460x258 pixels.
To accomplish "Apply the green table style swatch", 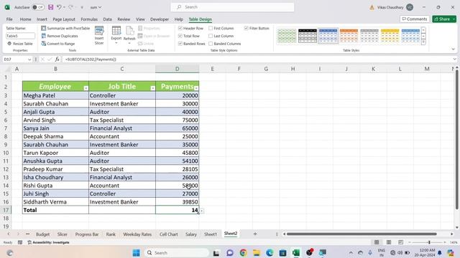I will coord(287,36).
